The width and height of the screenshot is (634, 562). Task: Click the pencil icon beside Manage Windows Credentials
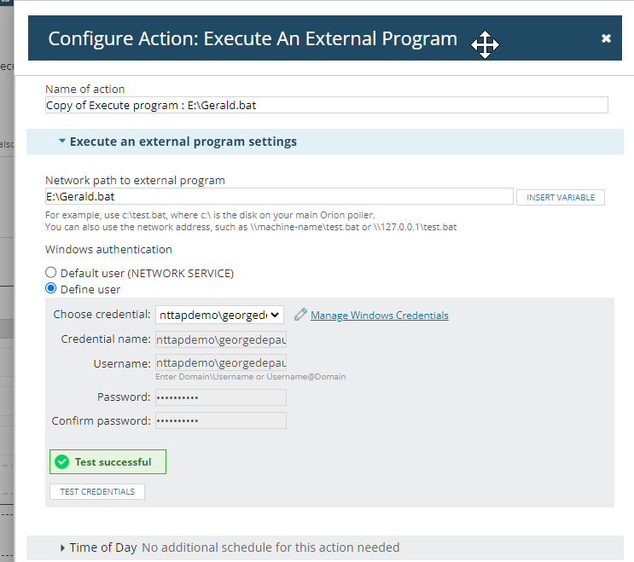point(300,315)
